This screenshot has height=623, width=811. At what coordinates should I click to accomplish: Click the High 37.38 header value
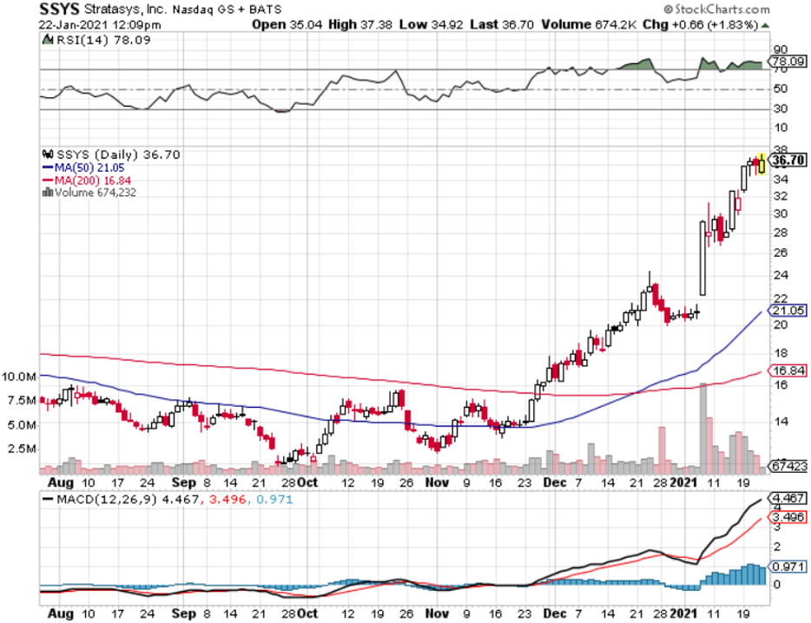tap(360, 24)
